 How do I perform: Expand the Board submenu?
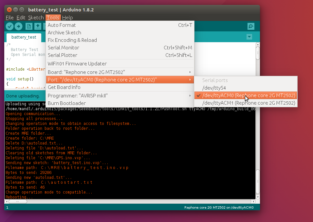point(120,72)
